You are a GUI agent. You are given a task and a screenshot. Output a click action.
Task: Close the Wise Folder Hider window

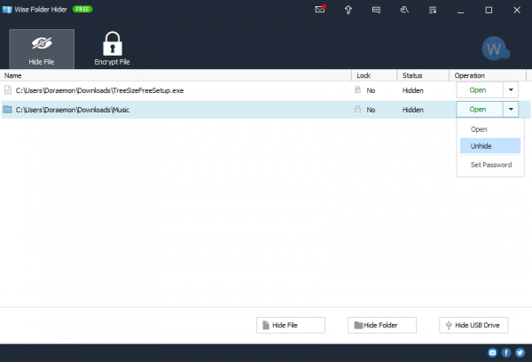pyautogui.click(x=517, y=10)
